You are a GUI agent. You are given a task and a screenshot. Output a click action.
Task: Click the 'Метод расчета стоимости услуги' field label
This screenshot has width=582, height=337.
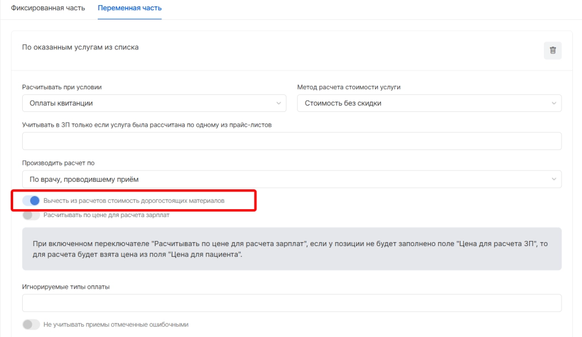point(349,88)
